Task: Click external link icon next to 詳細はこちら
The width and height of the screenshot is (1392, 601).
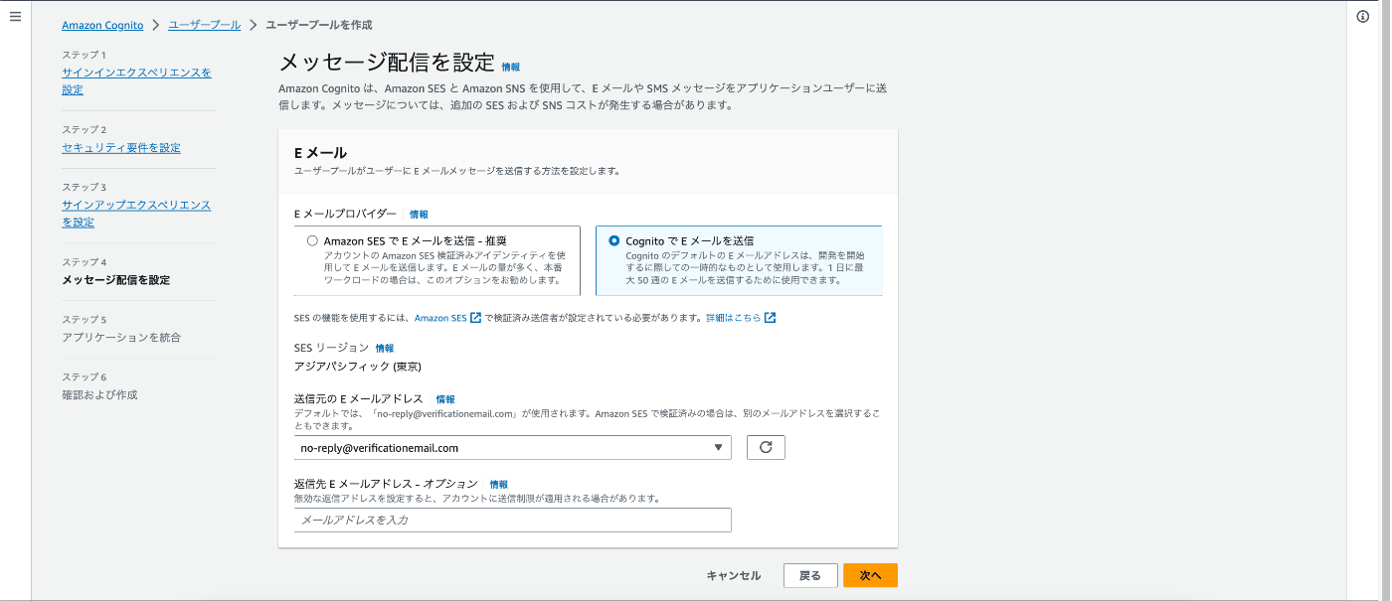Action: (771, 318)
